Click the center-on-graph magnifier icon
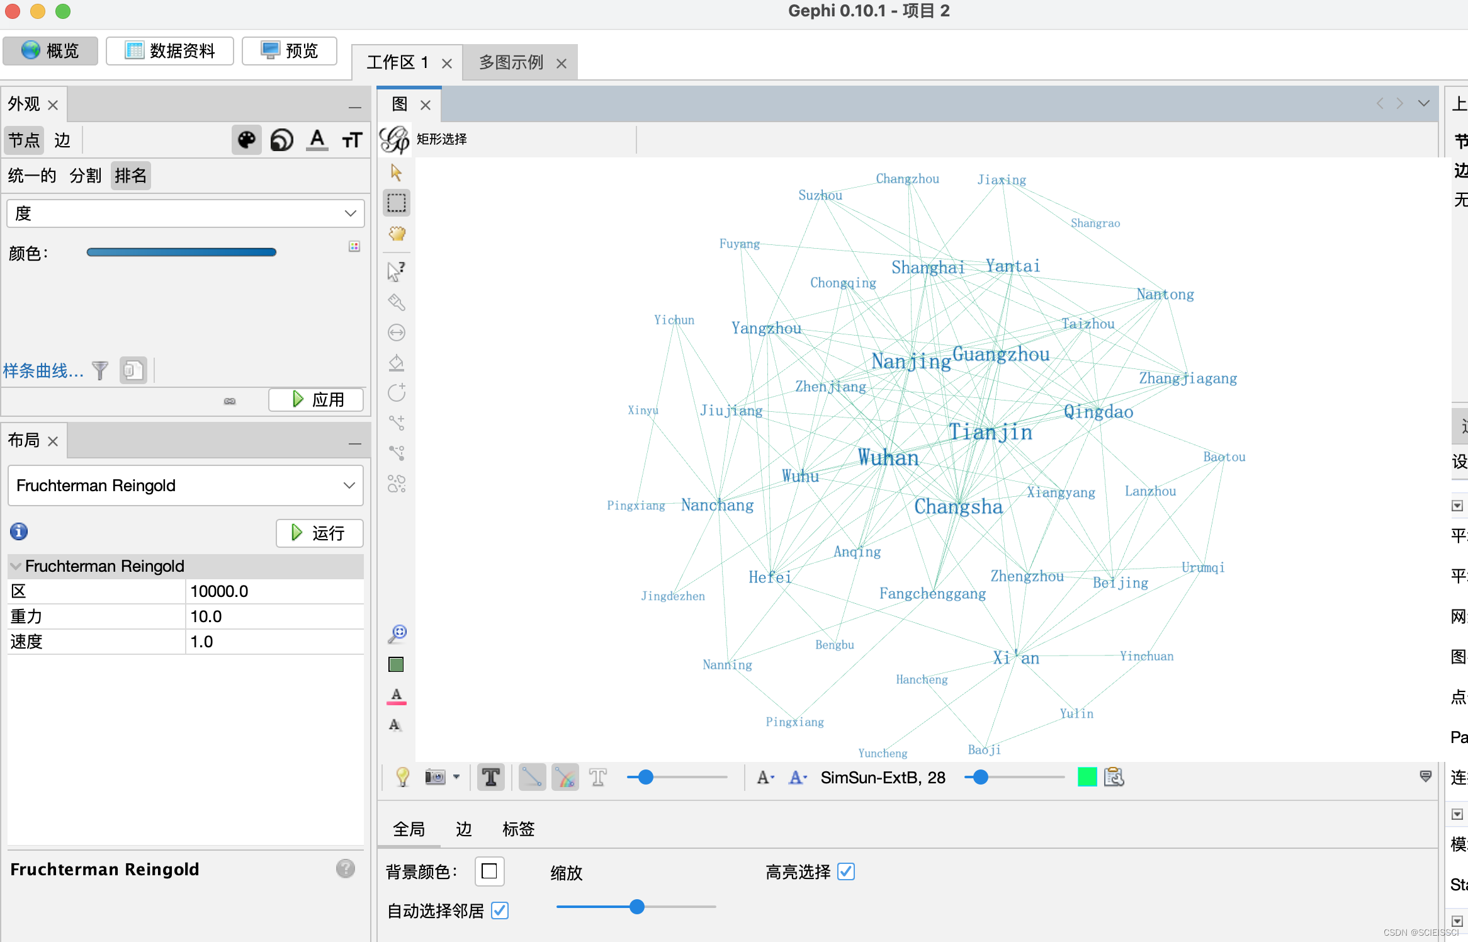Viewport: 1468px width, 942px height. click(x=396, y=634)
